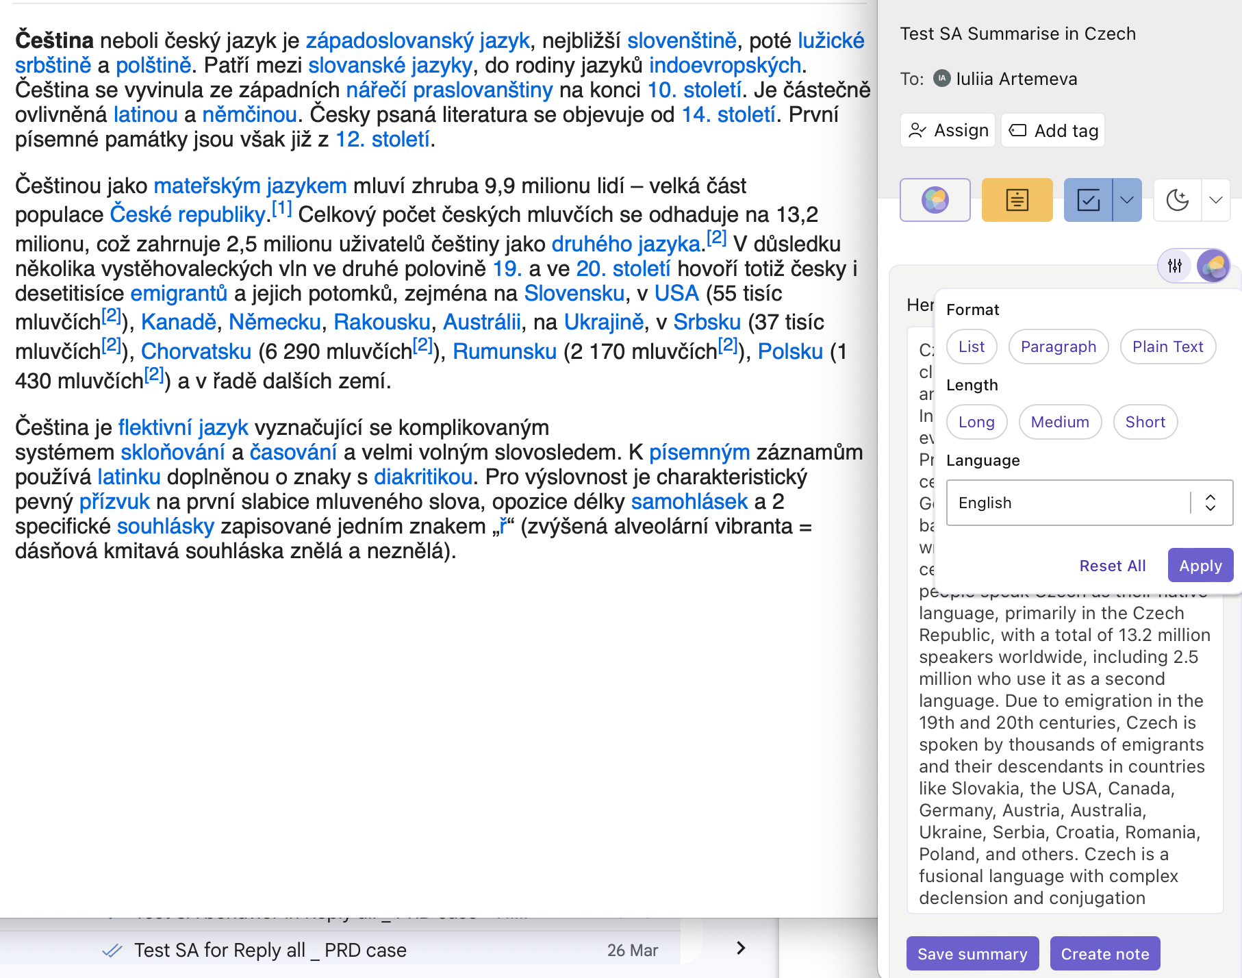1242x978 pixels.
Task: Click Save summary button
Action: pyautogui.click(x=972, y=954)
